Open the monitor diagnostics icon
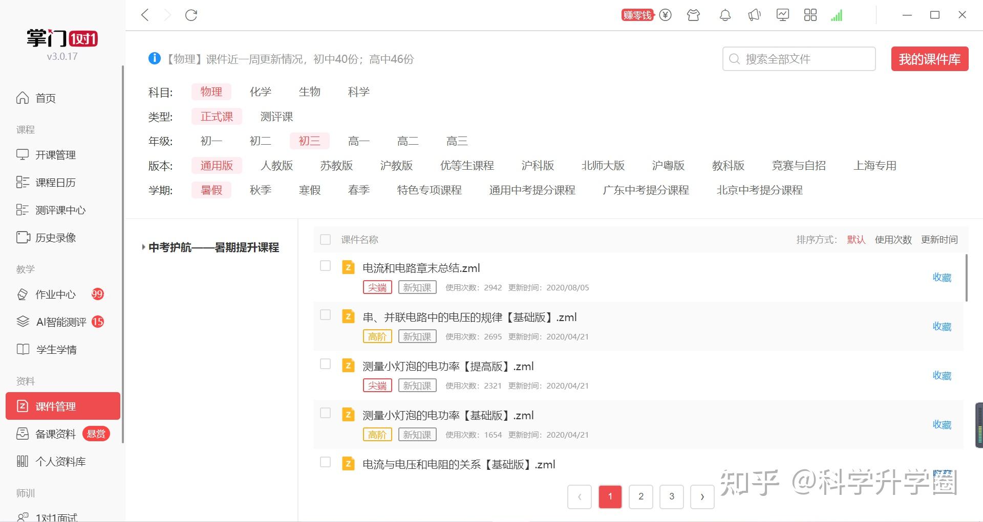Image resolution: width=983 pixels, height=522 pixels. 782,15
